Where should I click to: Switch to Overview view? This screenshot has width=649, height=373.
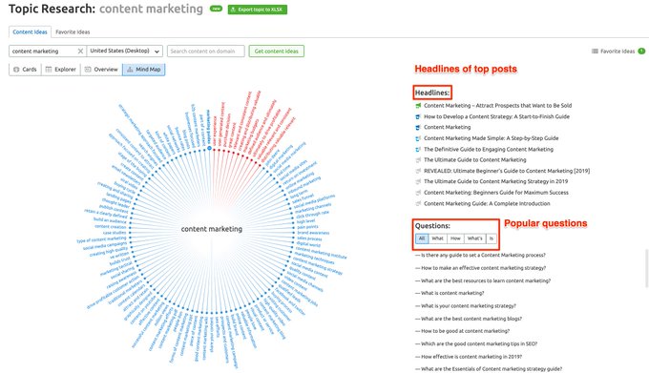point(101,70)
